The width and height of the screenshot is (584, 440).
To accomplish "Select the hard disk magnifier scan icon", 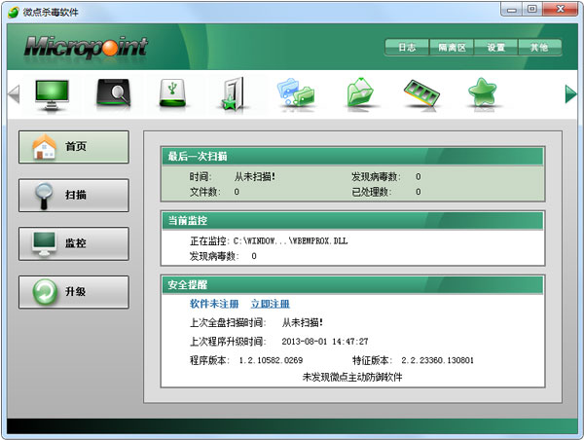I will [x=114, y=93].
